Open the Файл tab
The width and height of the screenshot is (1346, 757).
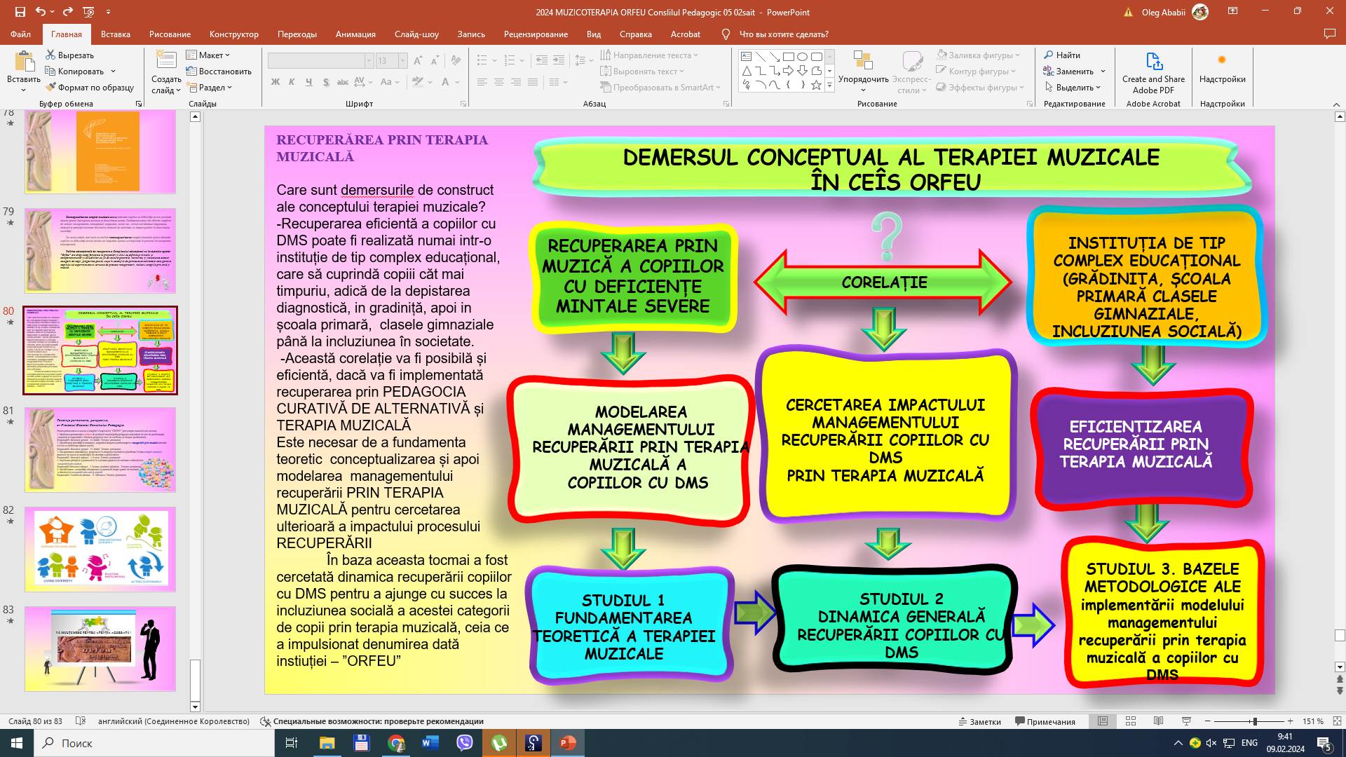point(20,34)
